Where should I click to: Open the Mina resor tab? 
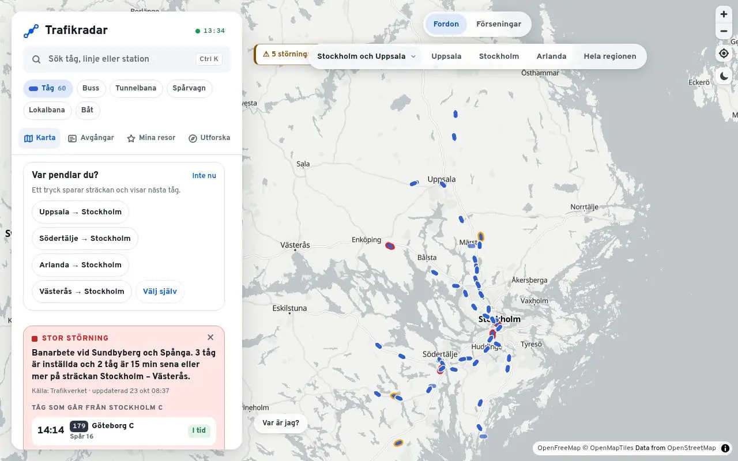tap(151, 138)
